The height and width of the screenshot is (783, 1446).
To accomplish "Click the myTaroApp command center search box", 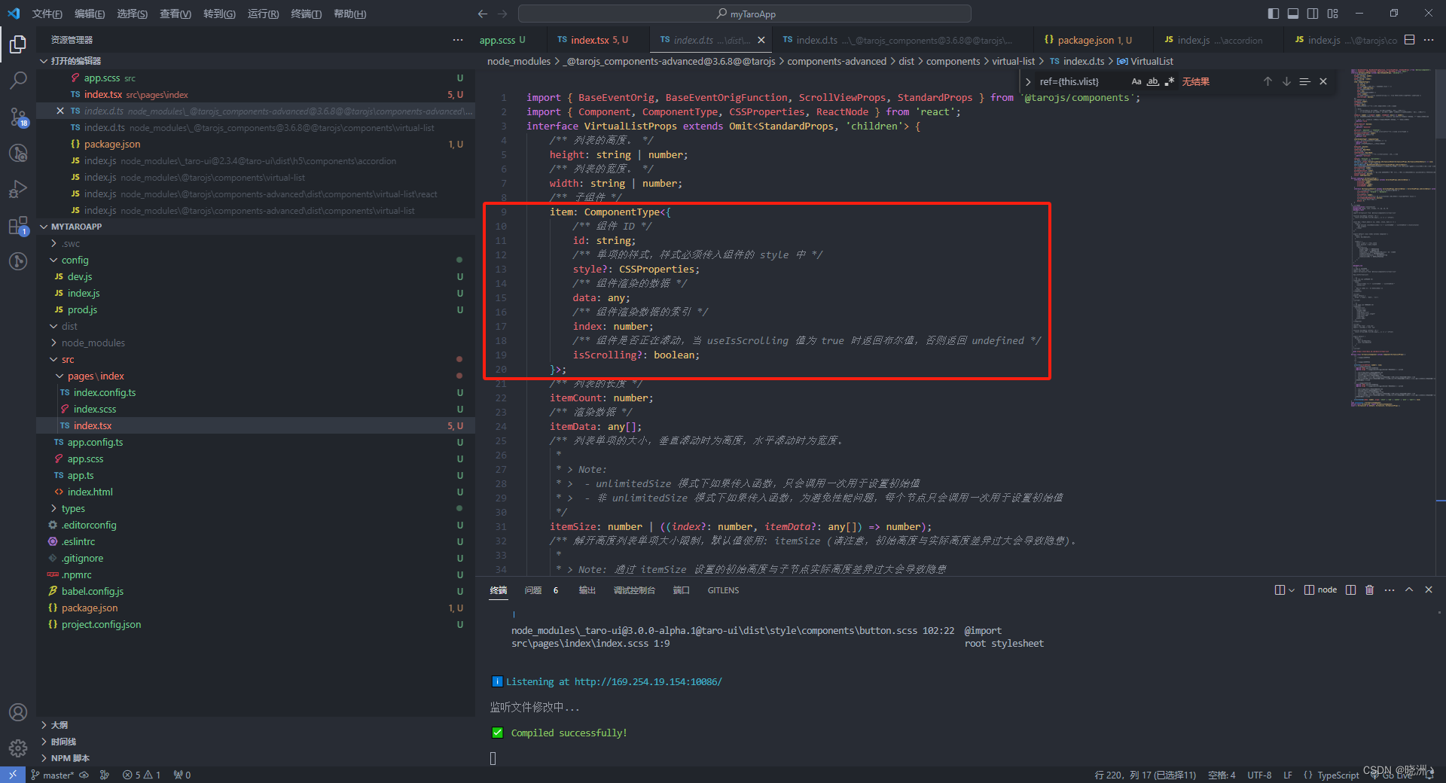I will (745, 14).
